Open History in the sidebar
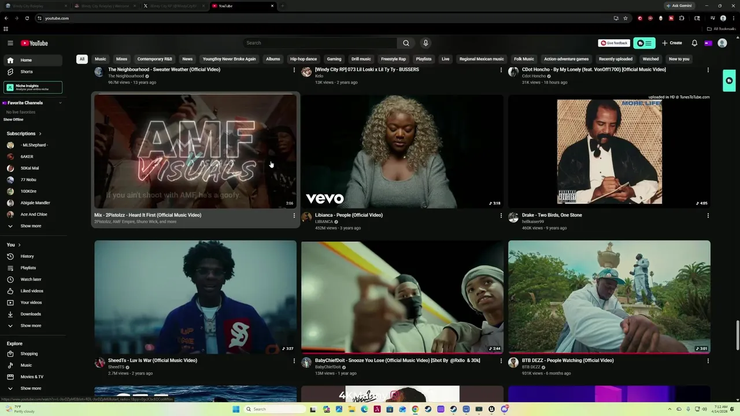The image size is (740, 416). [32, 256]
